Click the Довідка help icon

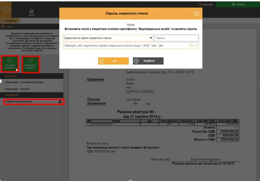200,5
